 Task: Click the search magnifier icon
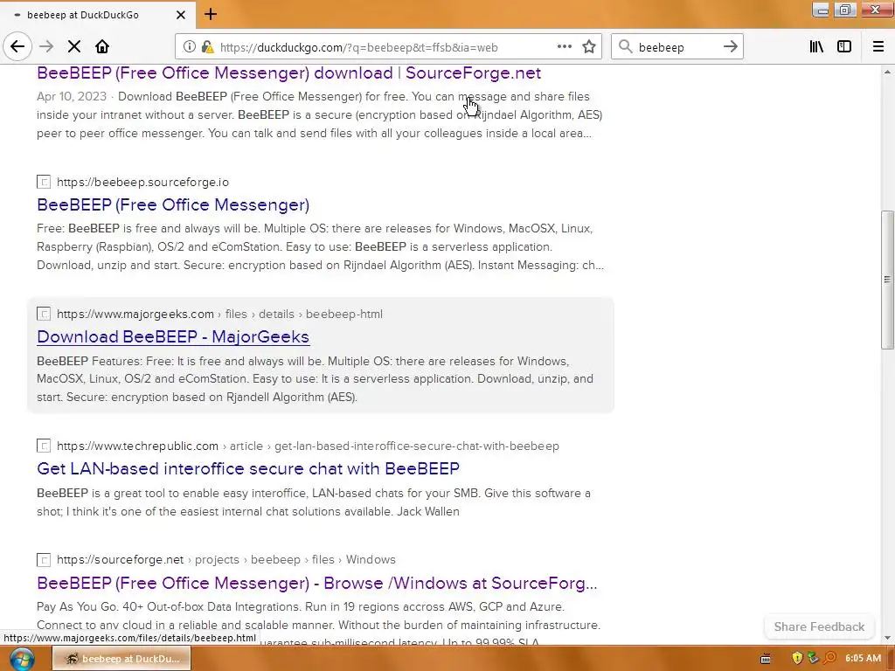click(626, 47)
